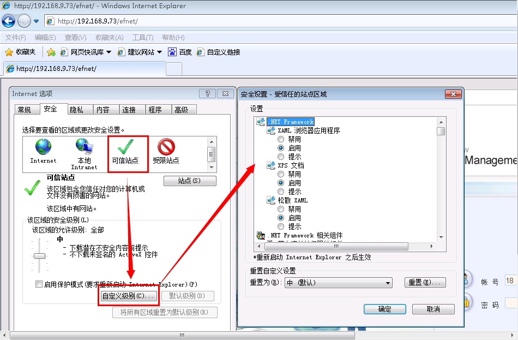The height and width of the screenshot is (340, 518).
Task: Select 禁用 under XAML 浏览器应用程序
Action: (281, 139)
